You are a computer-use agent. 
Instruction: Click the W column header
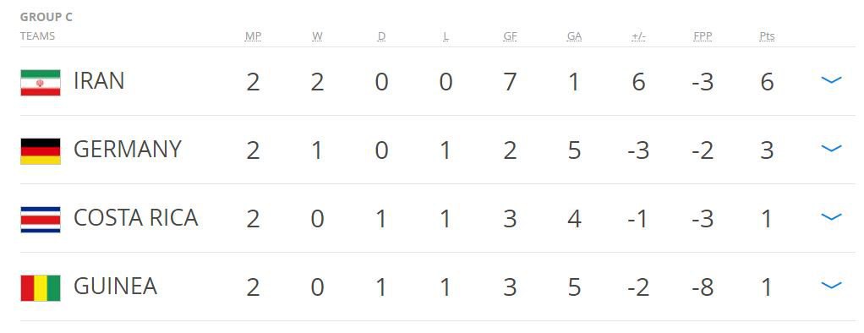(x=317, y=36)
